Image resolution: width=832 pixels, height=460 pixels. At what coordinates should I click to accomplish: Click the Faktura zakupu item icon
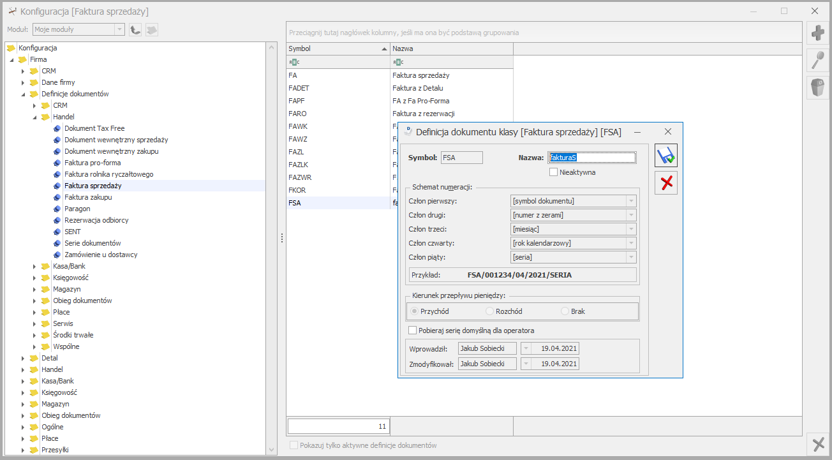pyautogui.click(x=57, y=197)
